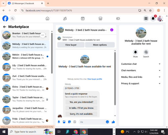Viewport: 168px width, 135px height.
Task: Open the purple conversation information icon
Action: click(x=112, y=30)
